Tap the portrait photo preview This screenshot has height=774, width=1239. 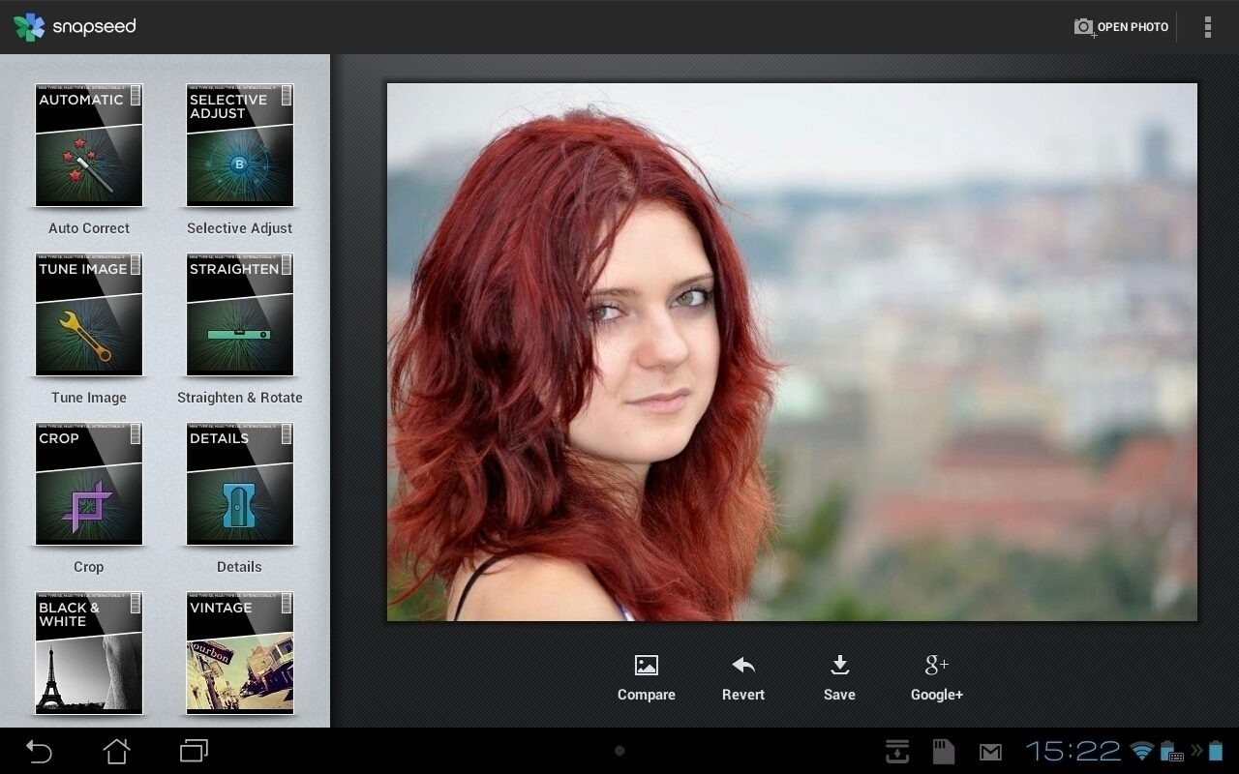792,352
